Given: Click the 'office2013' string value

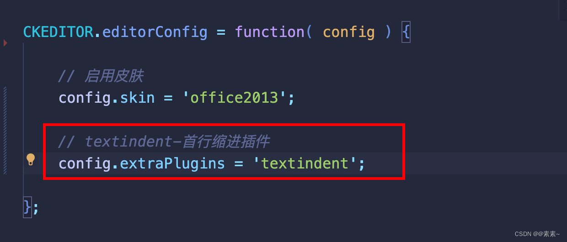Looking at the screenshot, I should point(234,98).
